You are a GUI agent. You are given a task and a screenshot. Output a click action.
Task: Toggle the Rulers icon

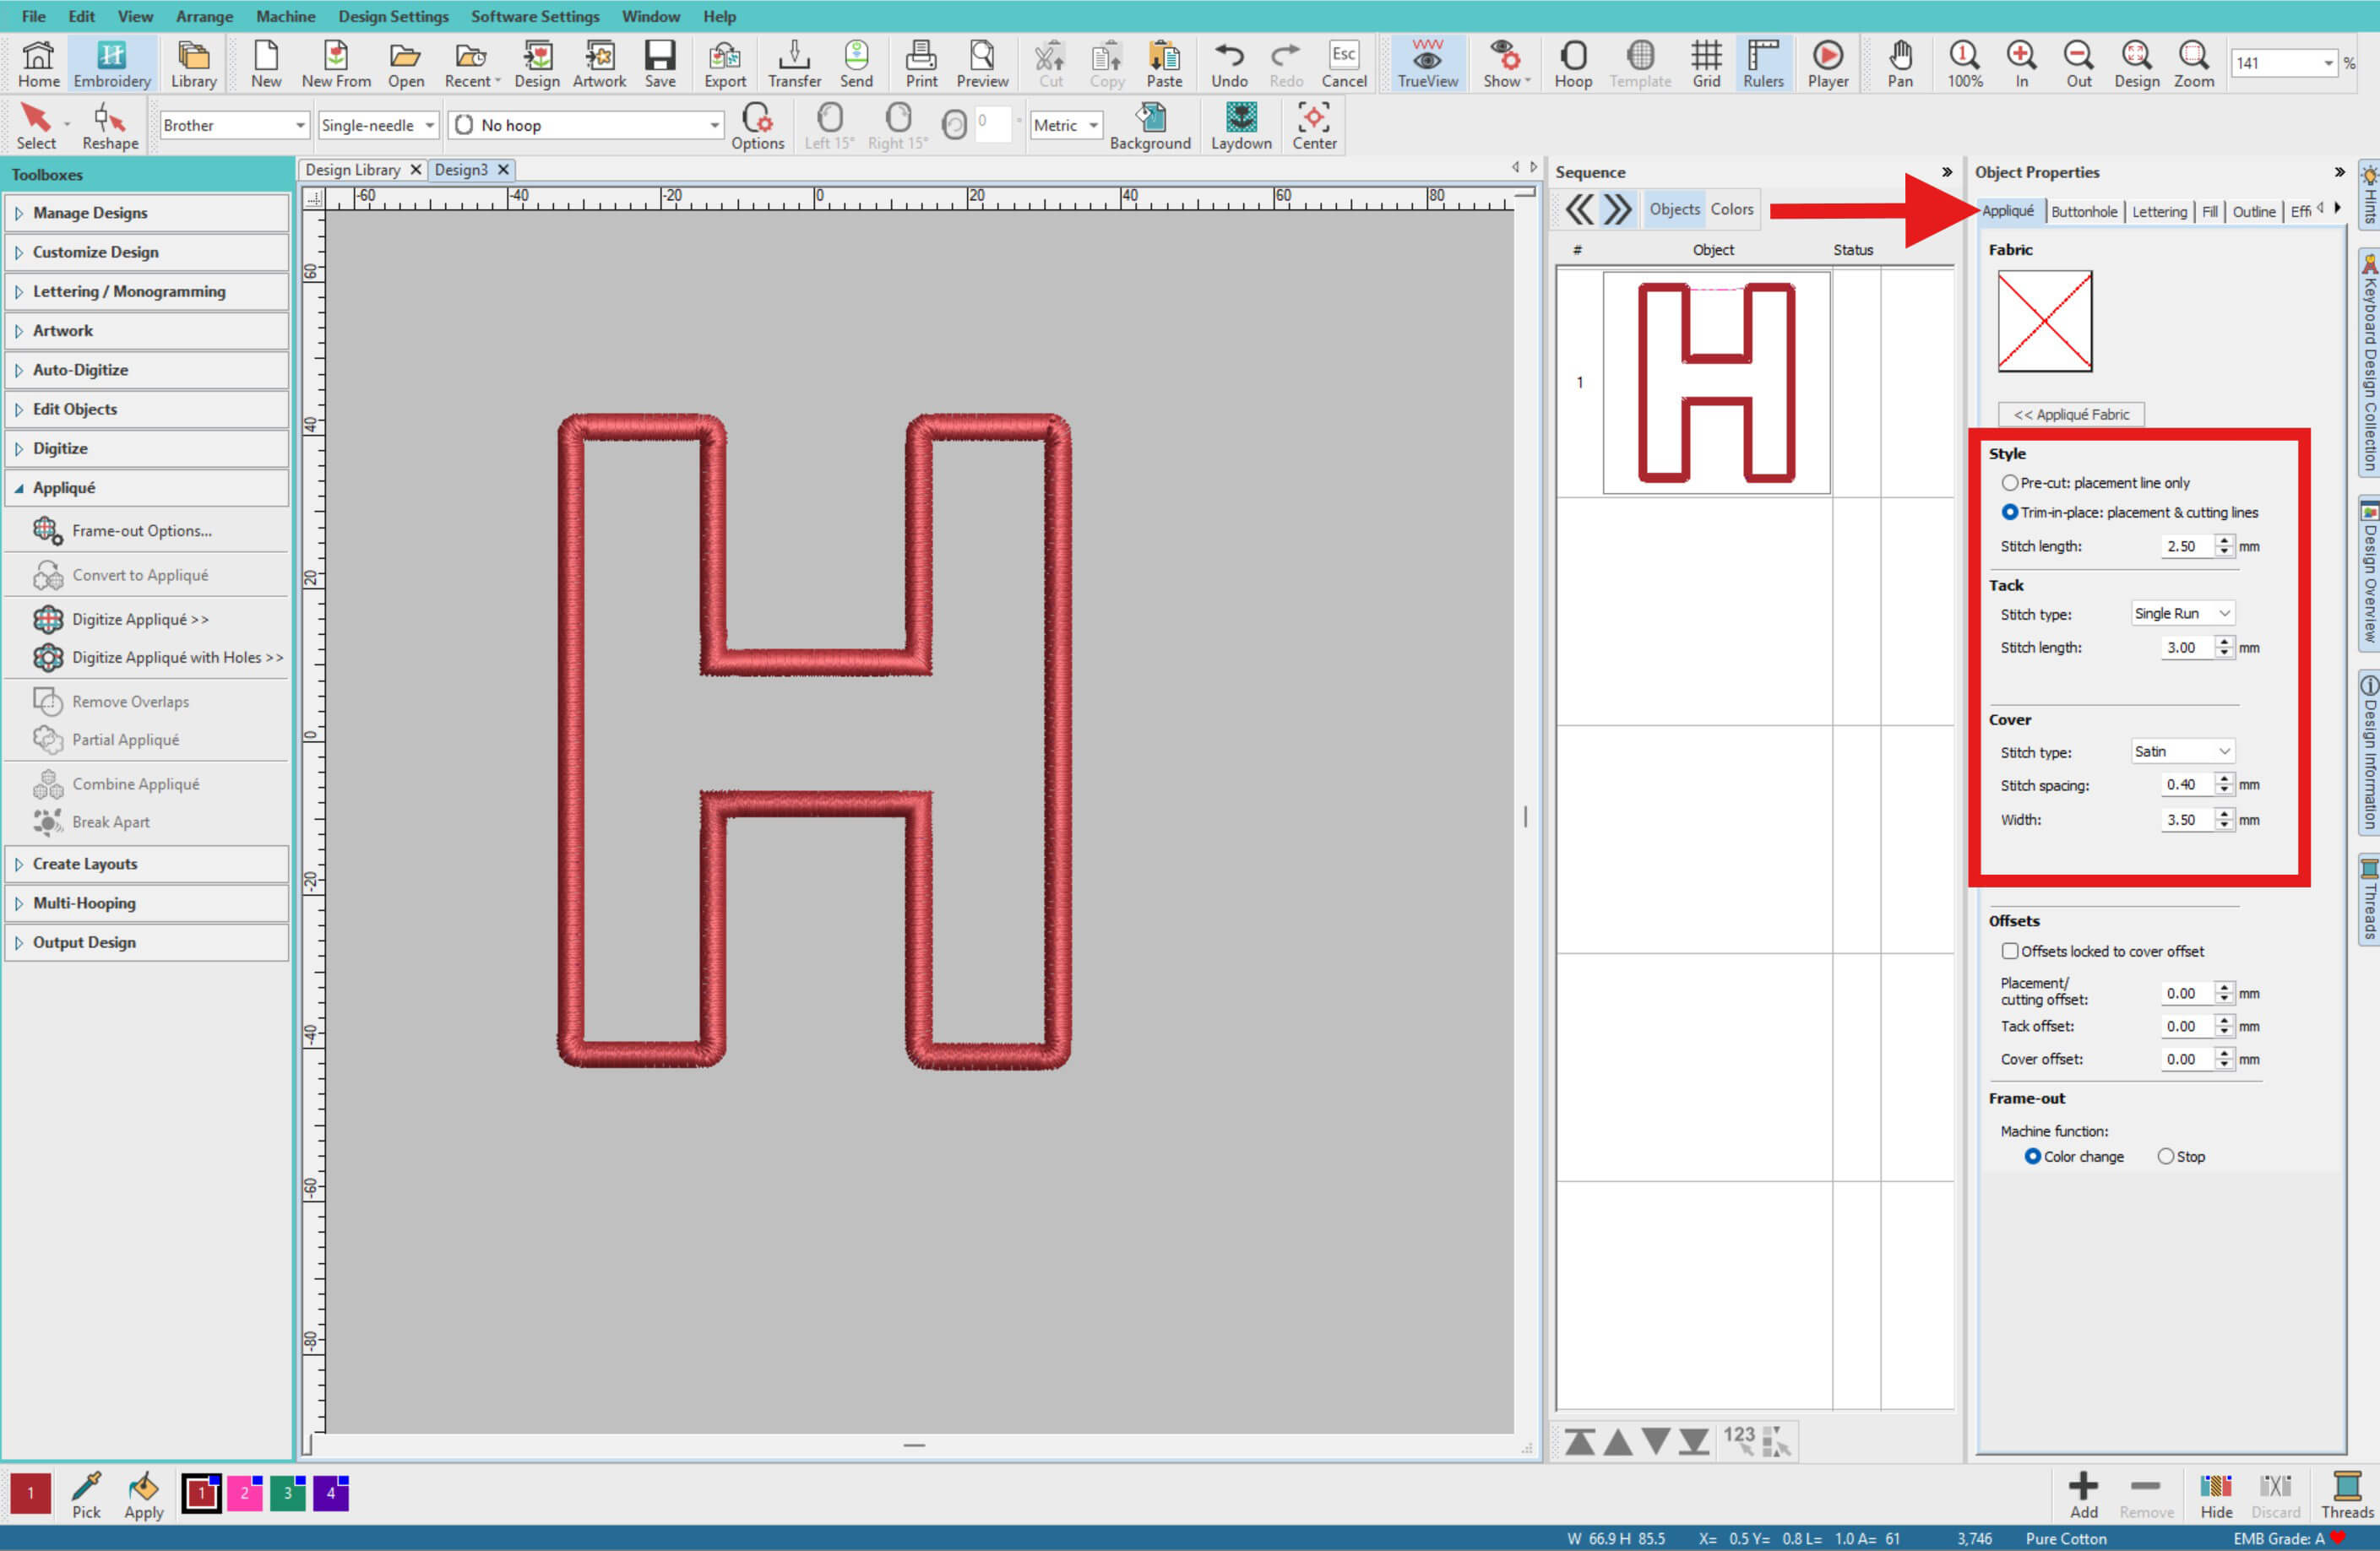point(1763,63)
